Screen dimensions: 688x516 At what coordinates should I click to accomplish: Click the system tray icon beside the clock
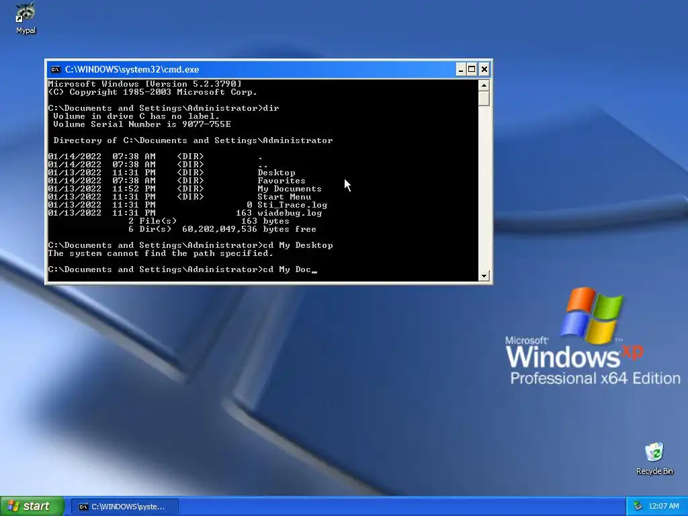point(638,507)
